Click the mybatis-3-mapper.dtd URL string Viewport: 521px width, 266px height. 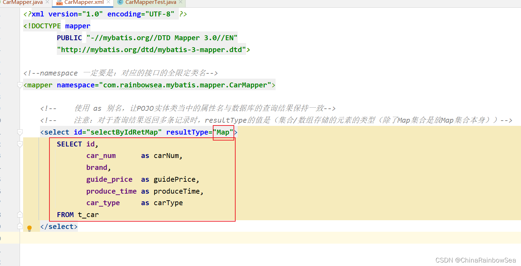151,50
